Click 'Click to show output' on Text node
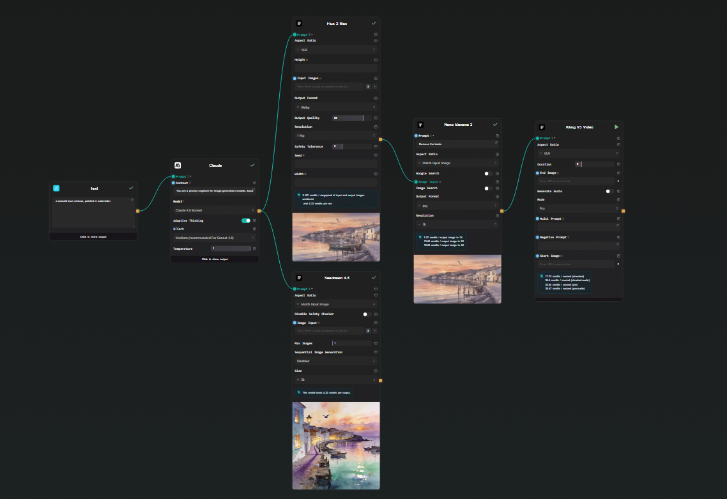727x499 pixels. coord(93,236)
